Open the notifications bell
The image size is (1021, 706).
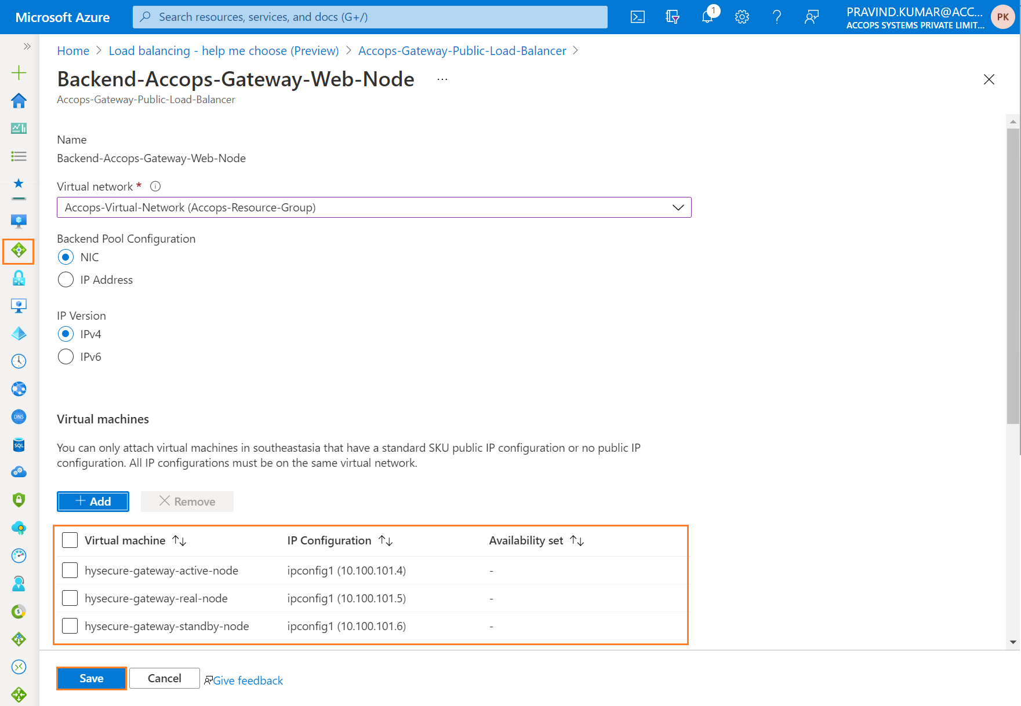707,17
